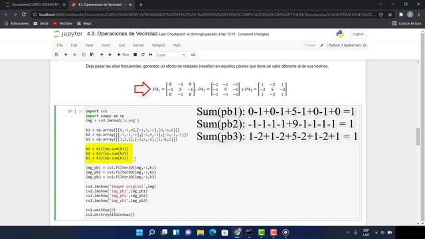Open the Widgets menu
425x239 pixels.
pos(158,45)
